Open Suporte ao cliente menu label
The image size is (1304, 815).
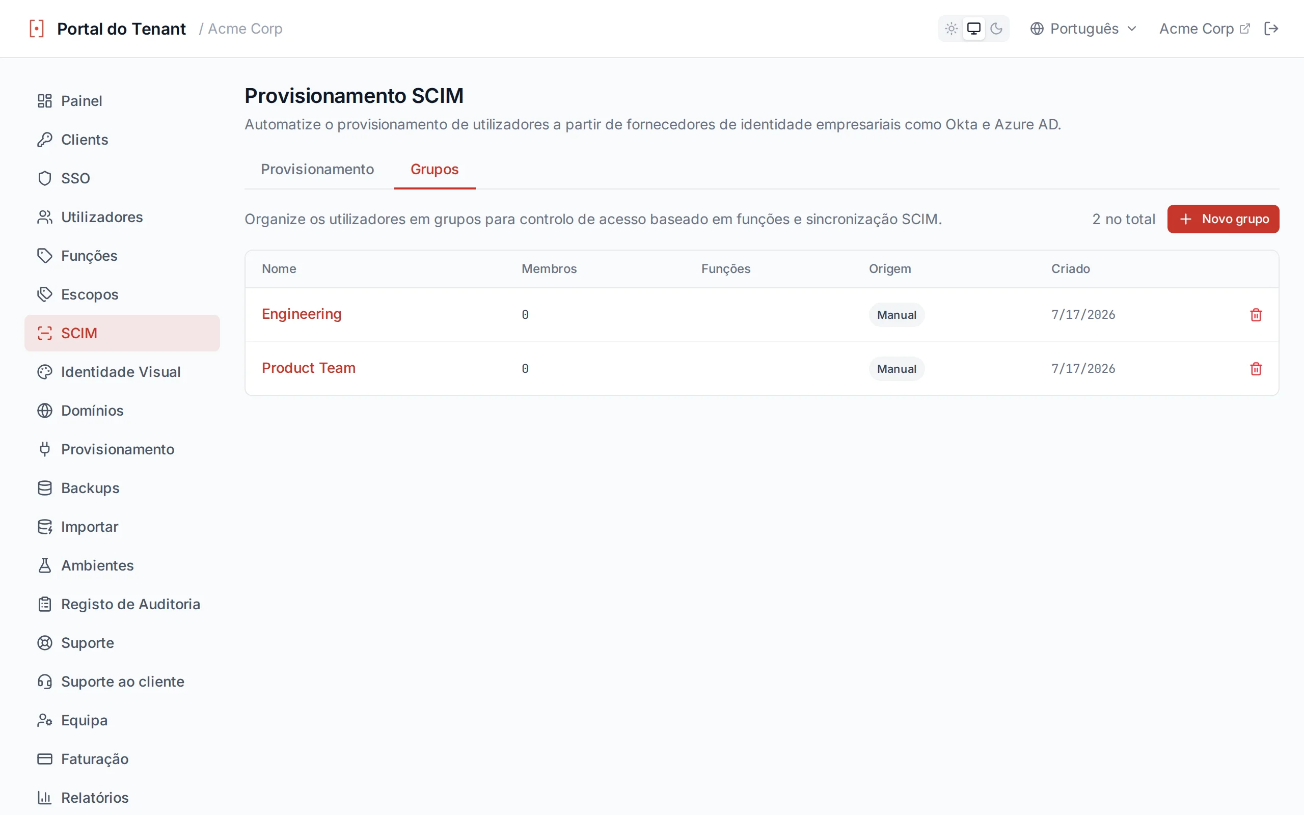pyautogui.click(x=123, y=682)
